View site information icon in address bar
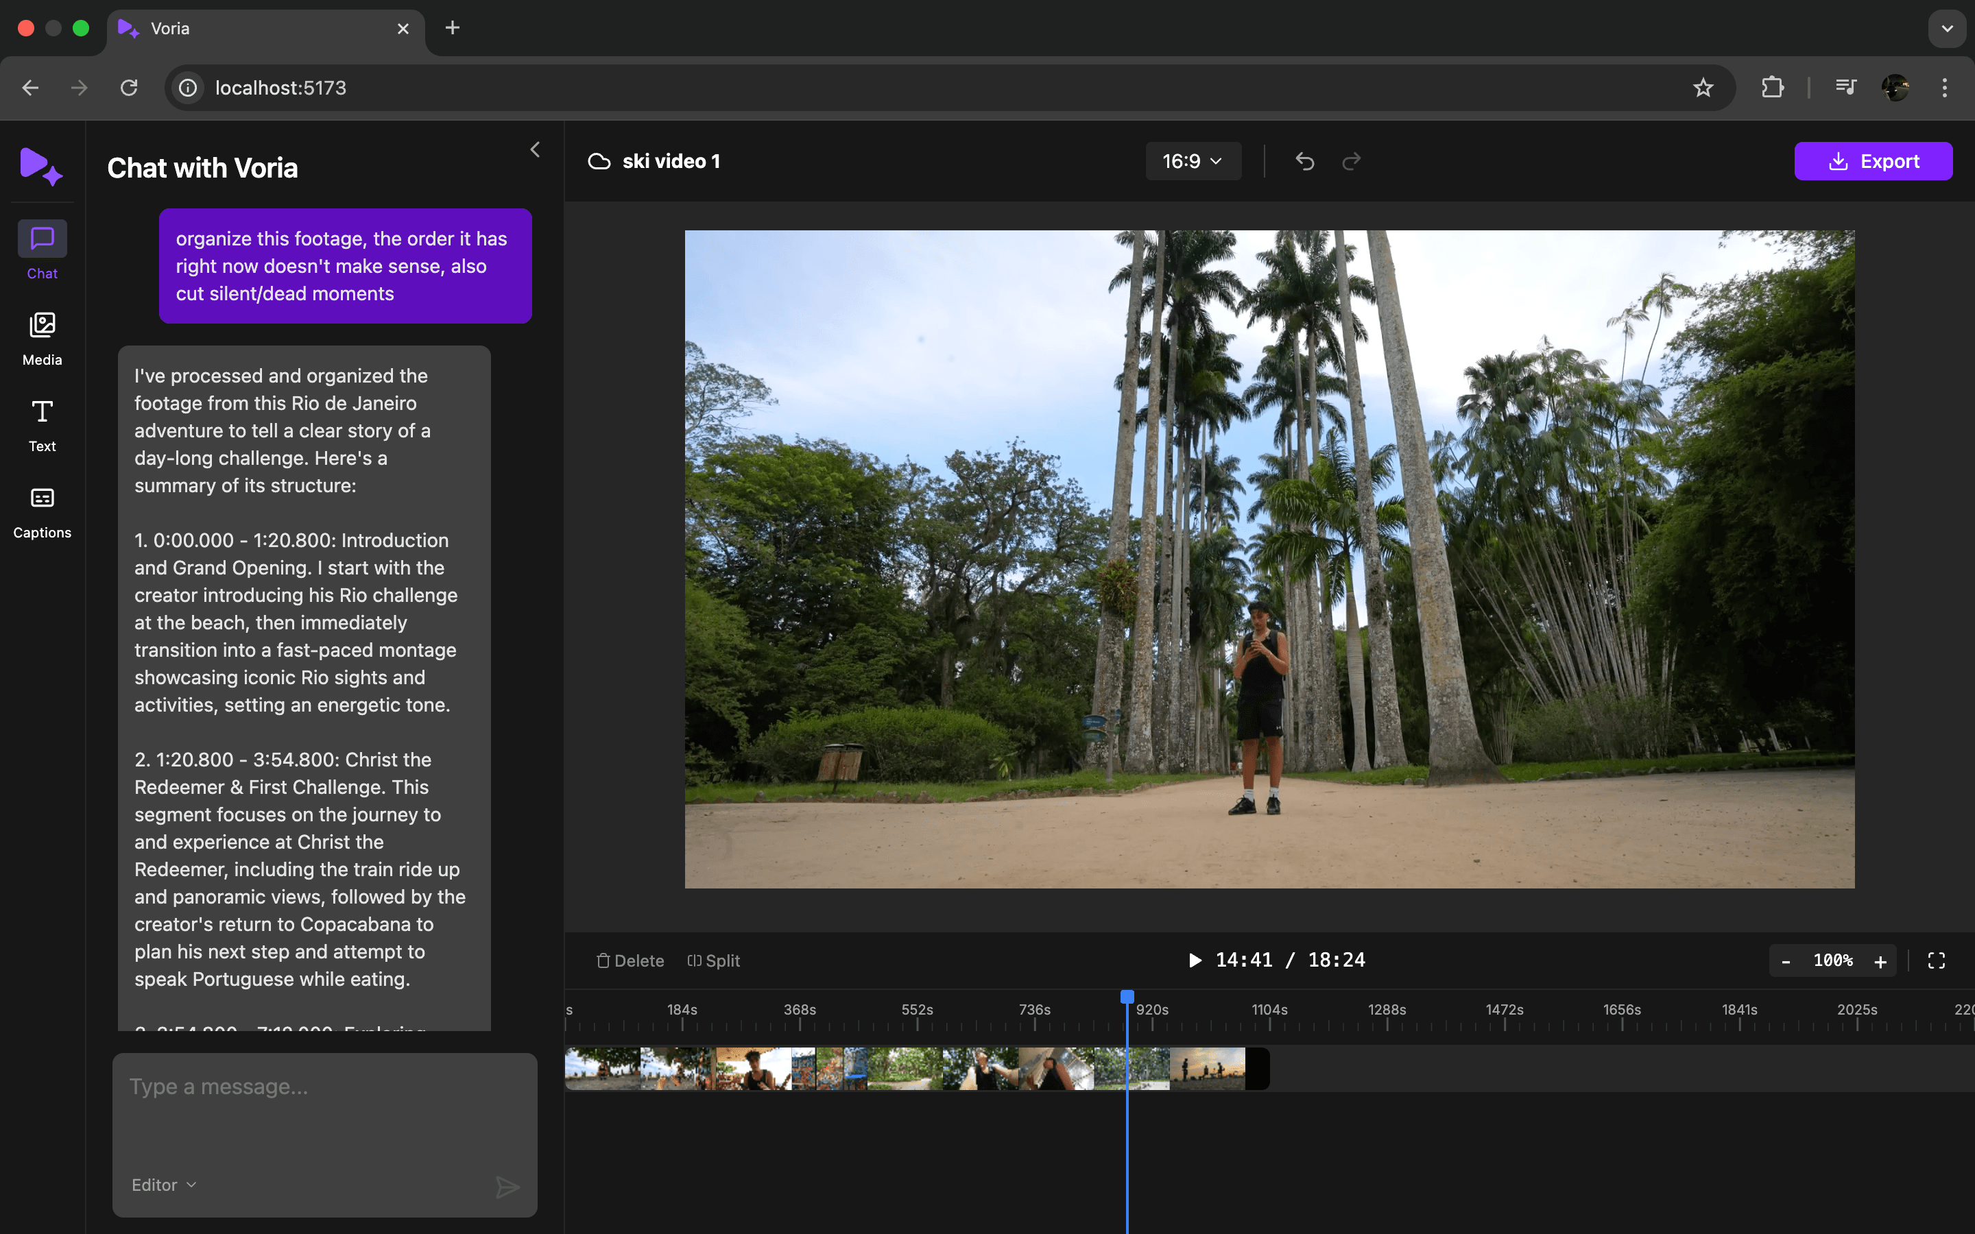Viewport: 1975px width, 1234px height. 189,87
